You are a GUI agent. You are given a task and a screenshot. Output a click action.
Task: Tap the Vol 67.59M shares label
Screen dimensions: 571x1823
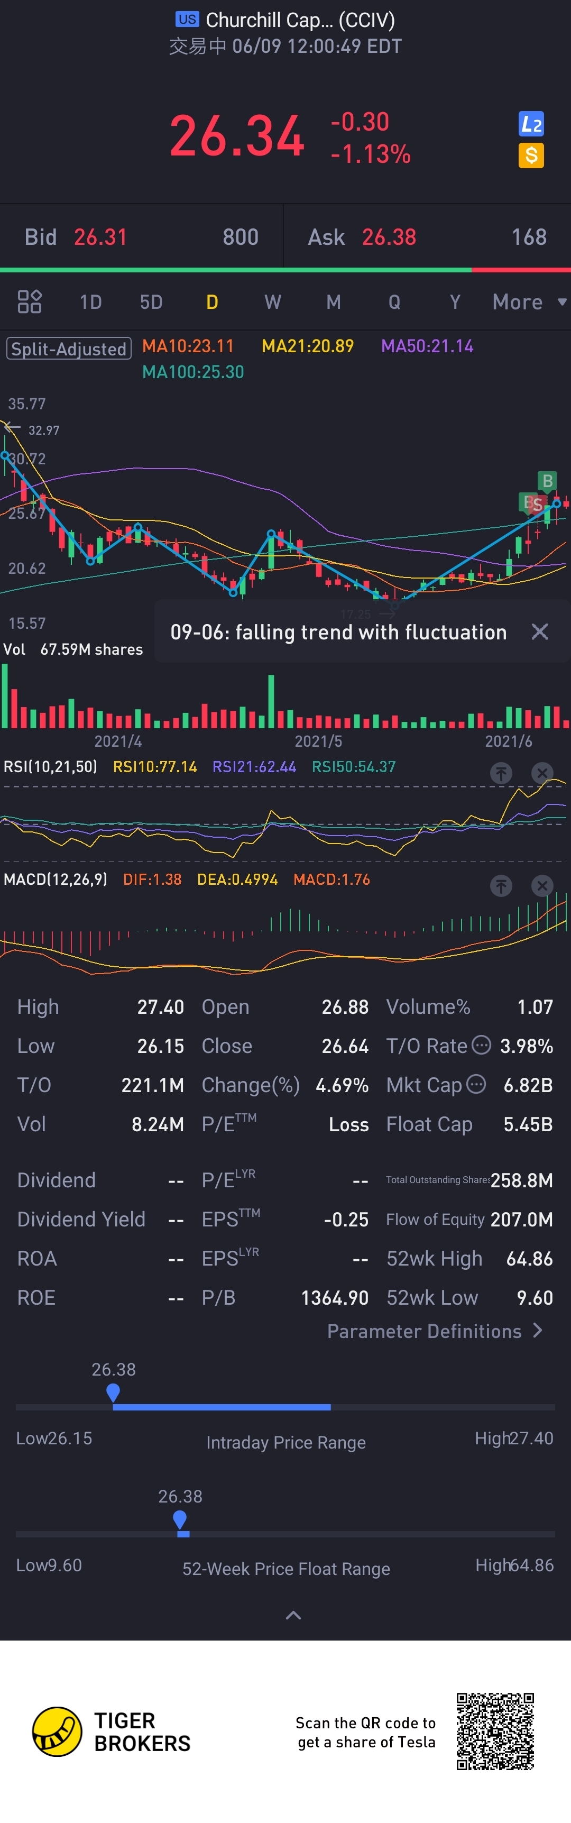click(x=73, y=649)
